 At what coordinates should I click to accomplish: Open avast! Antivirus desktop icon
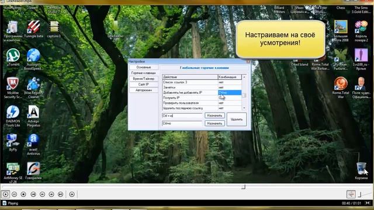pos(33,144)
